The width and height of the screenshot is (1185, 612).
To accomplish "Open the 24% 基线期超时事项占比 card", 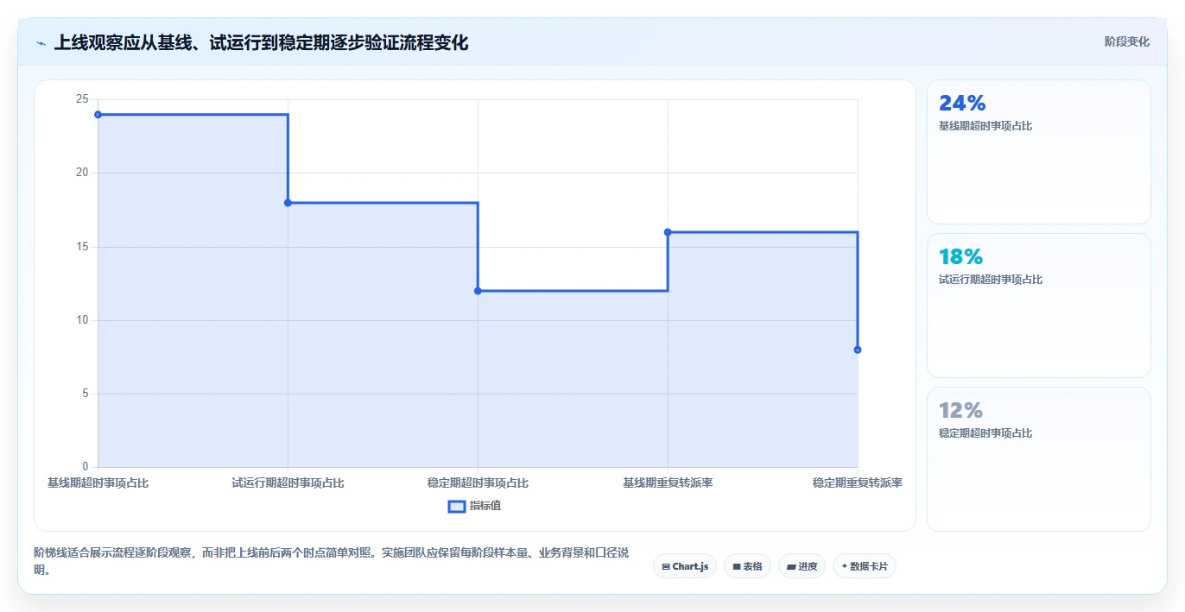I will tap(1039, 152).
